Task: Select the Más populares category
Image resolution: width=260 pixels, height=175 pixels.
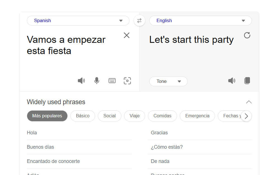Action: 47,116
